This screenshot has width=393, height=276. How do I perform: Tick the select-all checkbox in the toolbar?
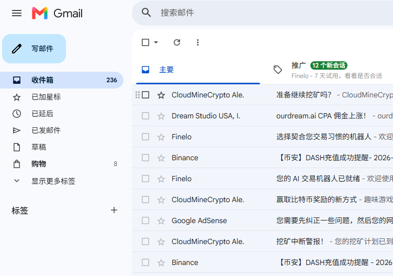pos(145,42)
